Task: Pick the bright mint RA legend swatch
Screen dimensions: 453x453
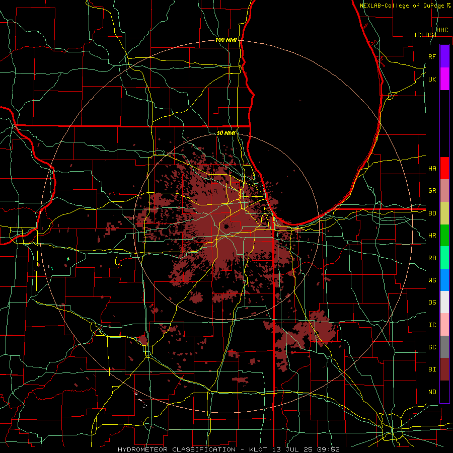Action: point(444,258)
